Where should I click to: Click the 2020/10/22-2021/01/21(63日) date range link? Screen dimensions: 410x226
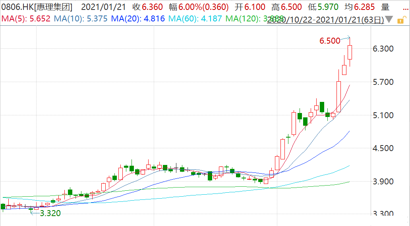point(325,19)
